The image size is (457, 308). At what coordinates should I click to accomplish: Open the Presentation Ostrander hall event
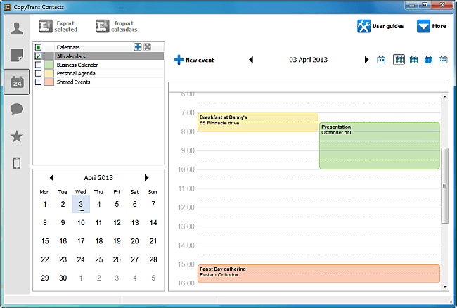coord(380,146)
